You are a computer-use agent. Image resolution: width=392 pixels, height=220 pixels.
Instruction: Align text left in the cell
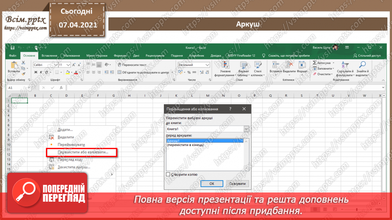88,72
